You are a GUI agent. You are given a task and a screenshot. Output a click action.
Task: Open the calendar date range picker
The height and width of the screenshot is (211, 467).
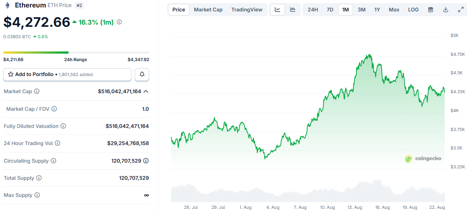pyautogui.click(x=430, y=10)
